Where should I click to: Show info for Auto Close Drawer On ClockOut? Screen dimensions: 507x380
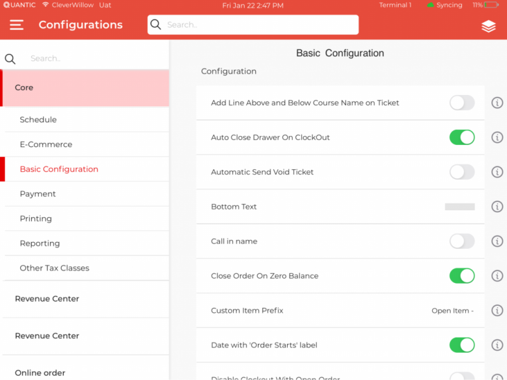click(497, 137)
